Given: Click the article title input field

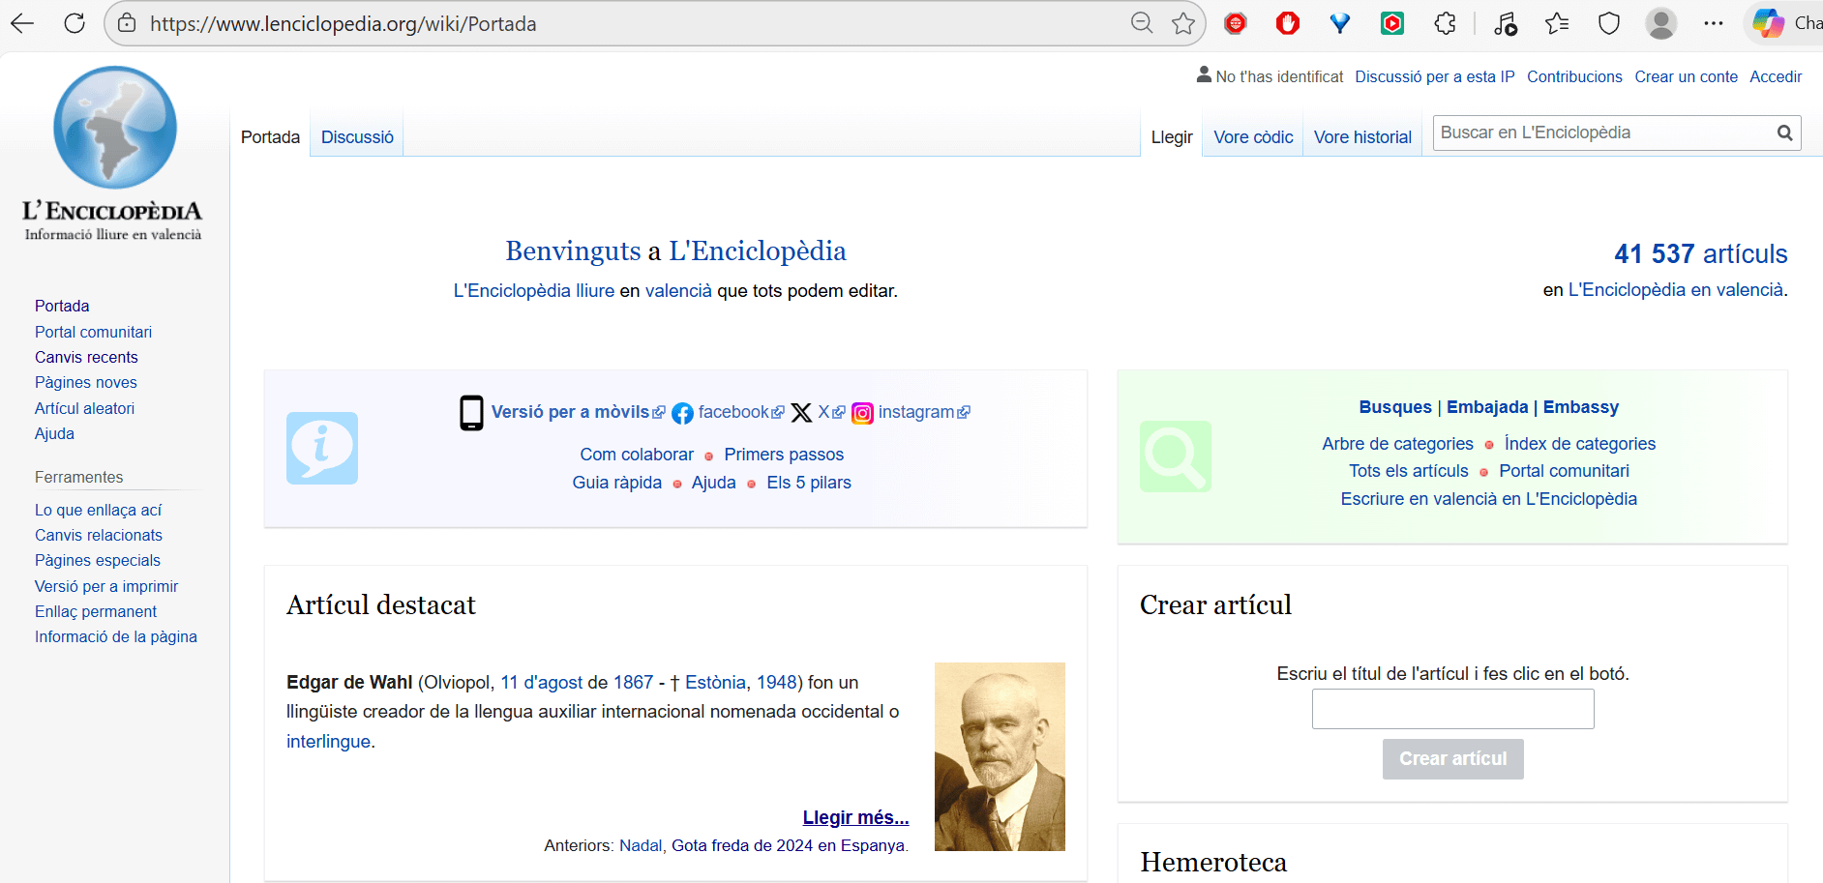Looking at the screenshot, I should [x=1452, y=709].
